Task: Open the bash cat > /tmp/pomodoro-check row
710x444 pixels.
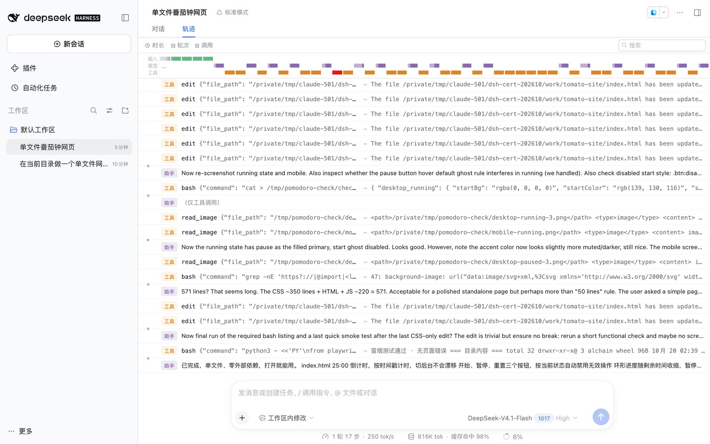Action: (424, 188)
